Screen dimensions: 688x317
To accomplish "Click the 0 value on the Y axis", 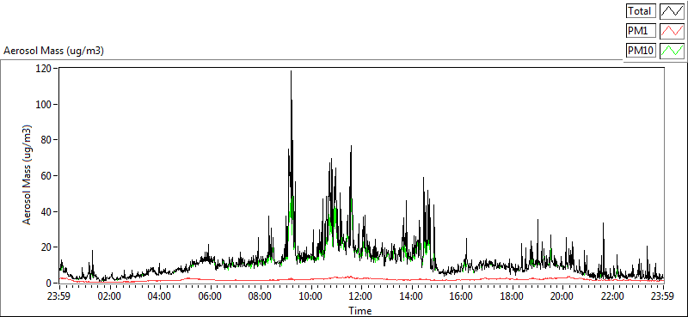I will [x=49, y=283].
